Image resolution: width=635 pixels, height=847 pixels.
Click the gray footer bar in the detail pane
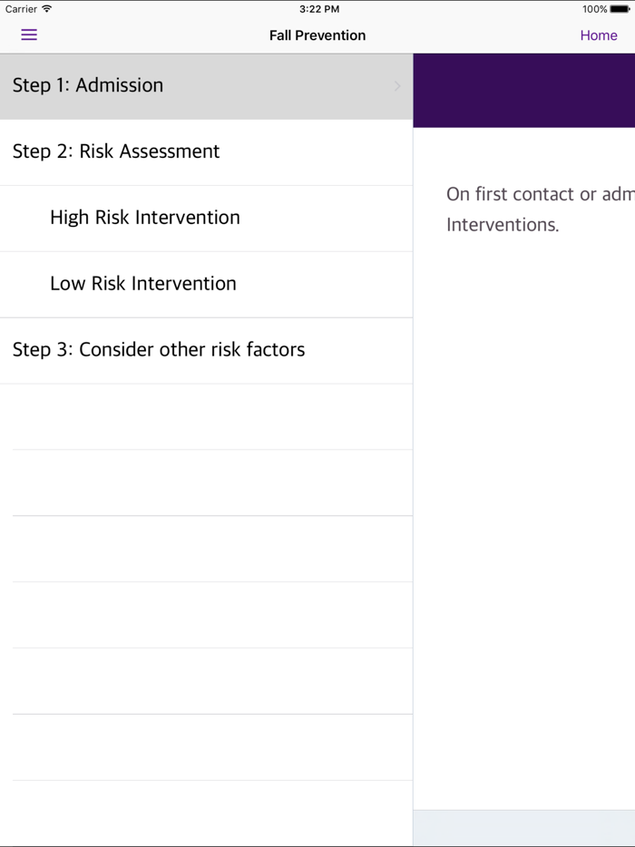pos(524,828)
